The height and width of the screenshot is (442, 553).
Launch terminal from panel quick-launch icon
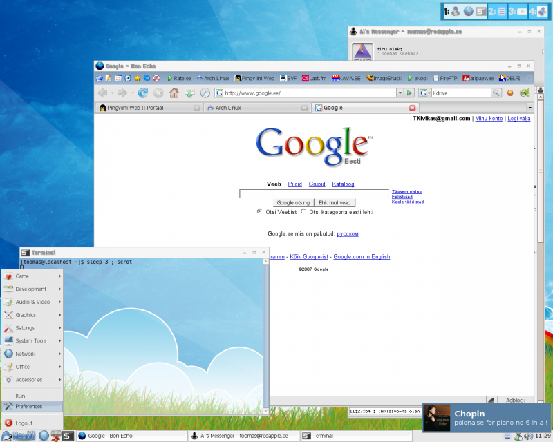pos(68,436)
